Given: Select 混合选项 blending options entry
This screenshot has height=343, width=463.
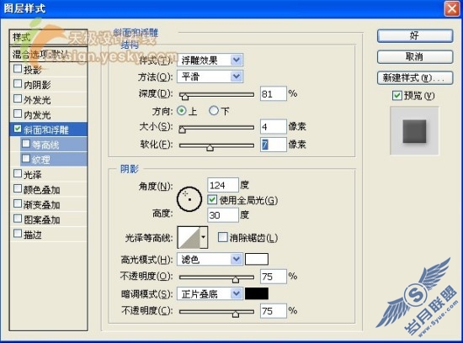Looking at the screenshot, I should pyautogui.click(x=49, y=55).
